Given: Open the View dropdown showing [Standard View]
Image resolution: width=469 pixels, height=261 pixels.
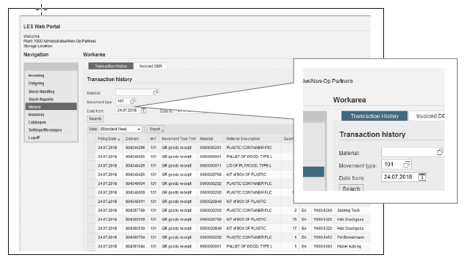Looking at the screenshot, I should [120, 129].
